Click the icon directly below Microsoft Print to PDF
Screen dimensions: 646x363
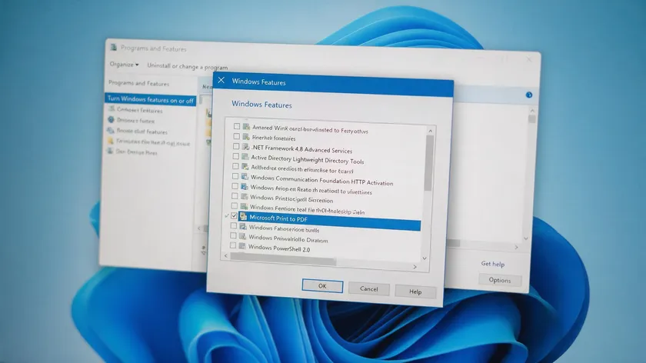point(243,226)
